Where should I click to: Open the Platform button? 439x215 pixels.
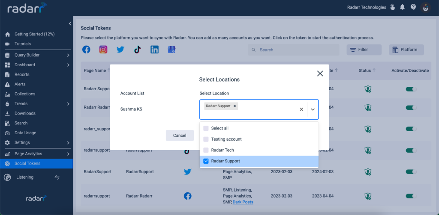[406, 50]
